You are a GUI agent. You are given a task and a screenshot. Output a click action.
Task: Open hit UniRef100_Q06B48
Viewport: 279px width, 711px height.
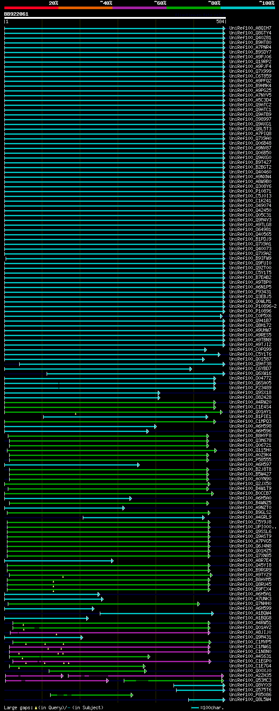coord(250,143)
